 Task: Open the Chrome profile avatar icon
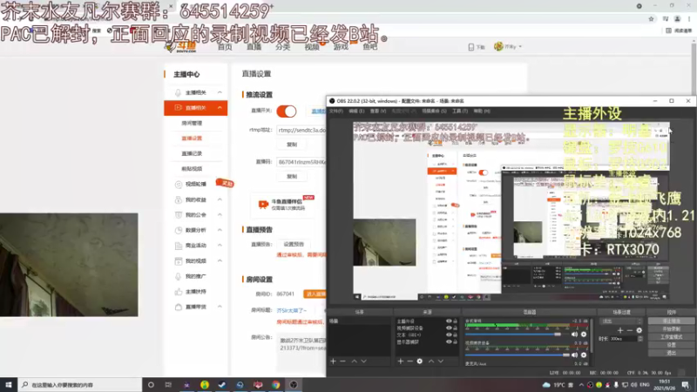pyautogui.click(x=678, y=18)
